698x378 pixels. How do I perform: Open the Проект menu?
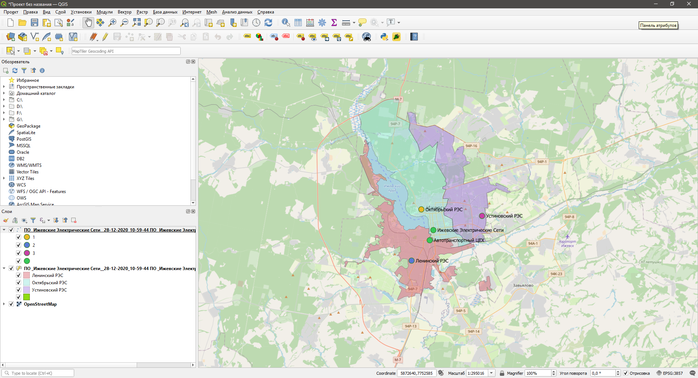11,12
